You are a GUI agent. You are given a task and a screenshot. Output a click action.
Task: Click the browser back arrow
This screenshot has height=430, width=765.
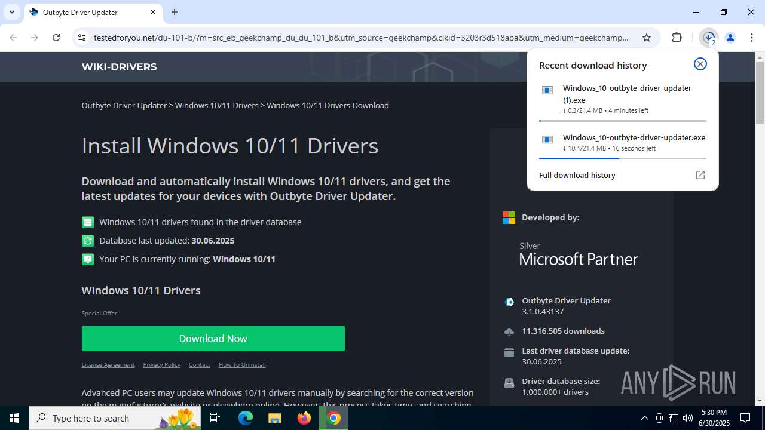13,38
